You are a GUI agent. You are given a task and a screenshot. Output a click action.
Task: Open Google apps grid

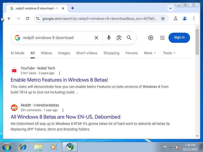coord(162,38)
